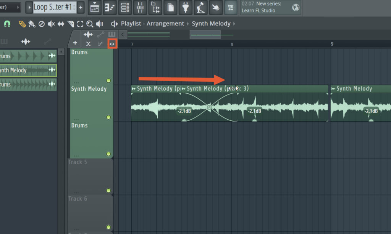Viewport: 391px width, 234px height.
Task: Mute the Drums track below Synth Melody
Action: [x=108, y=154]
